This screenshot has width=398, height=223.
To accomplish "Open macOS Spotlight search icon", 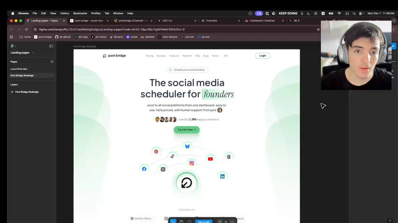I will [x=354, y=13].
